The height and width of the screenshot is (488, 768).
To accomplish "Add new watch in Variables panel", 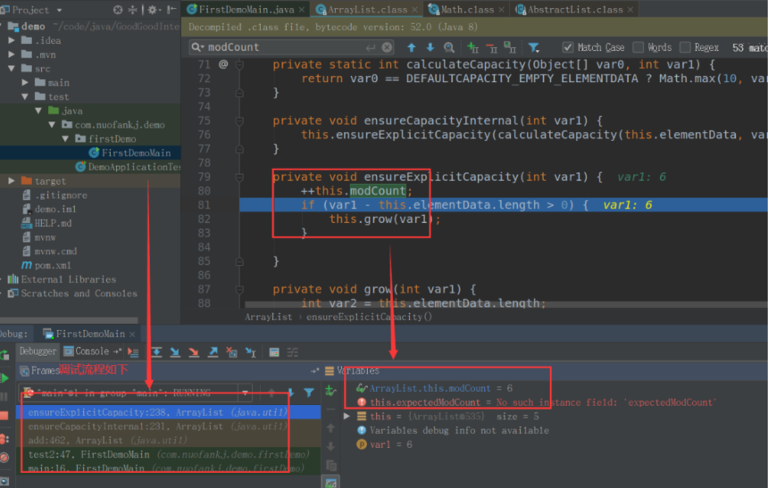I will [331, 392].
